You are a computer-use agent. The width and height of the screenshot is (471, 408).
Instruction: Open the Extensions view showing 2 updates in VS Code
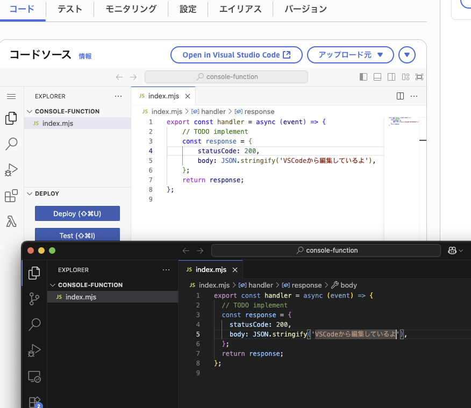(34, 402)
